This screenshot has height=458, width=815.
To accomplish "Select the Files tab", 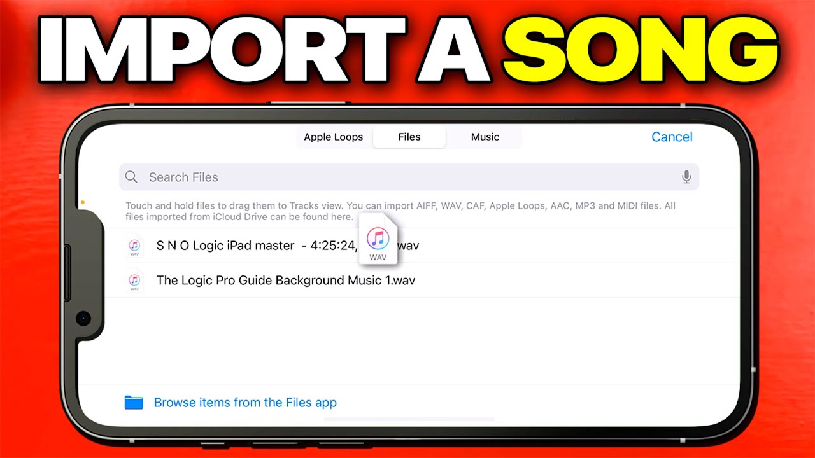I will [x=409, y=137].
